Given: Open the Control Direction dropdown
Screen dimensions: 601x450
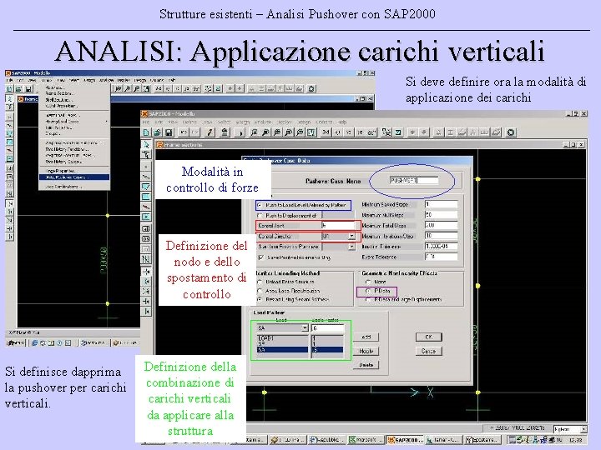Looking at the screenshot, I should pos(351,237).
